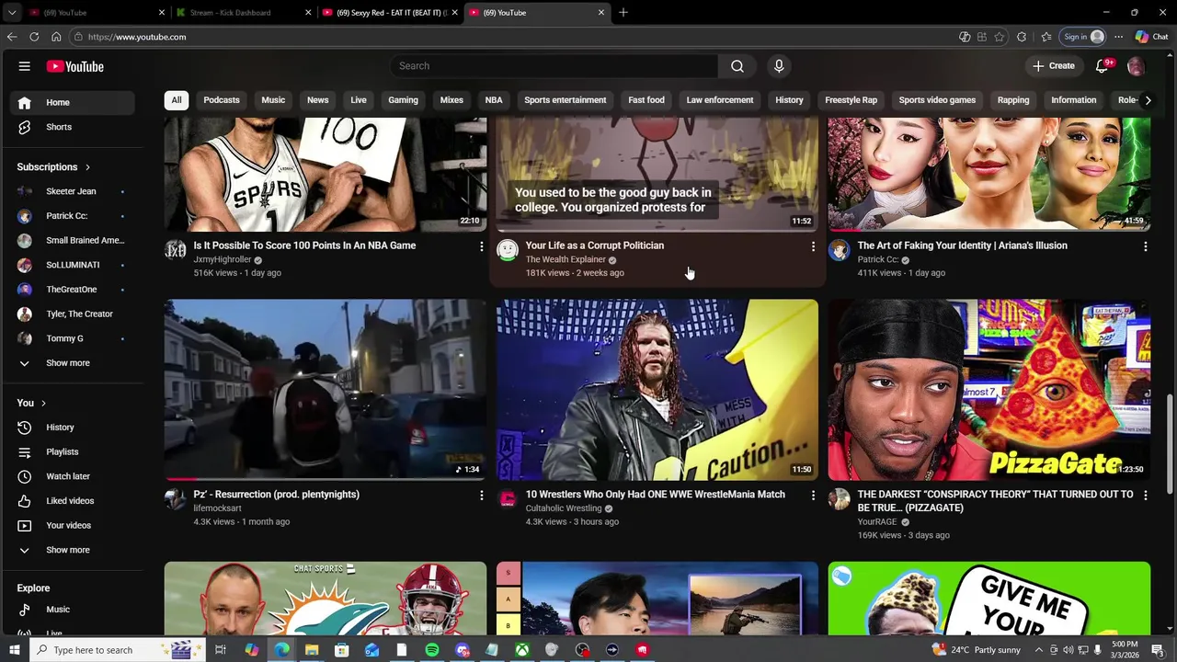
Task: Select the Sports video games chip
Action: click(x=937, y=100)
